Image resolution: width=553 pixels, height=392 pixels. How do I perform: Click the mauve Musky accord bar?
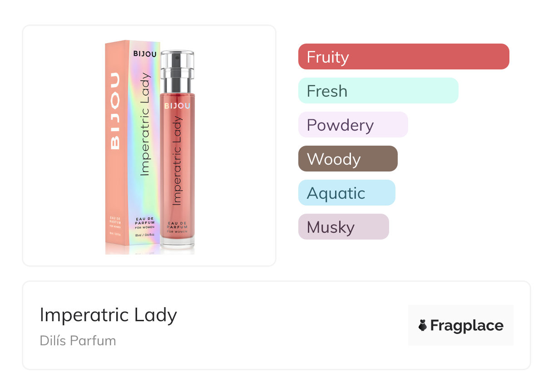click(x=343, y=227)
